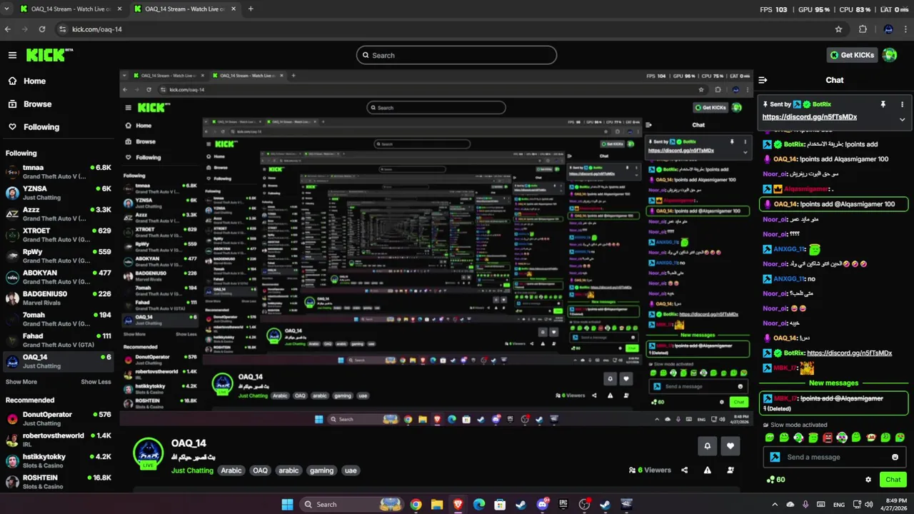Click the moderator hammer badge in message box
914x514 pixels.
pos(775,457)
